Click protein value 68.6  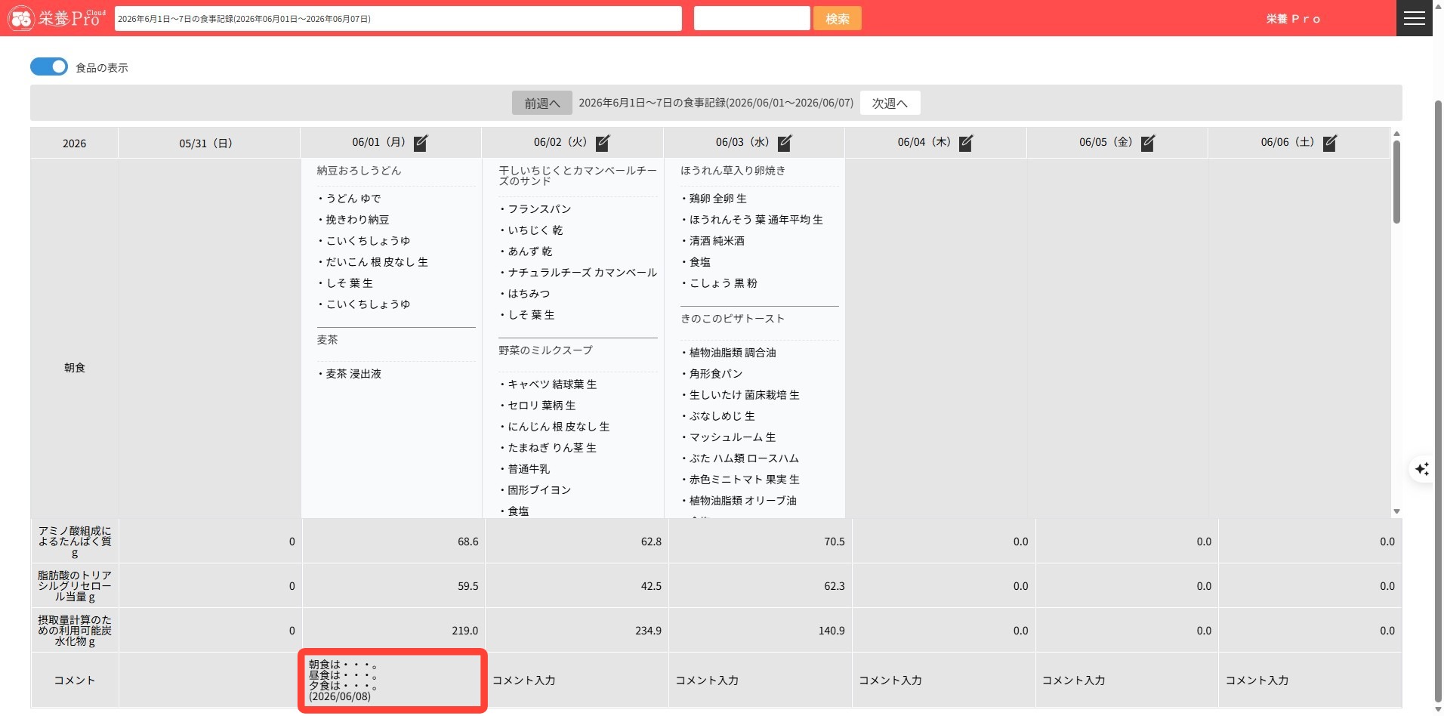pos(467,542)
